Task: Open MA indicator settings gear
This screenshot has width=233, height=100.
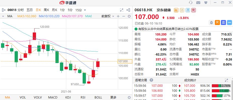Action: coord(129,16)
